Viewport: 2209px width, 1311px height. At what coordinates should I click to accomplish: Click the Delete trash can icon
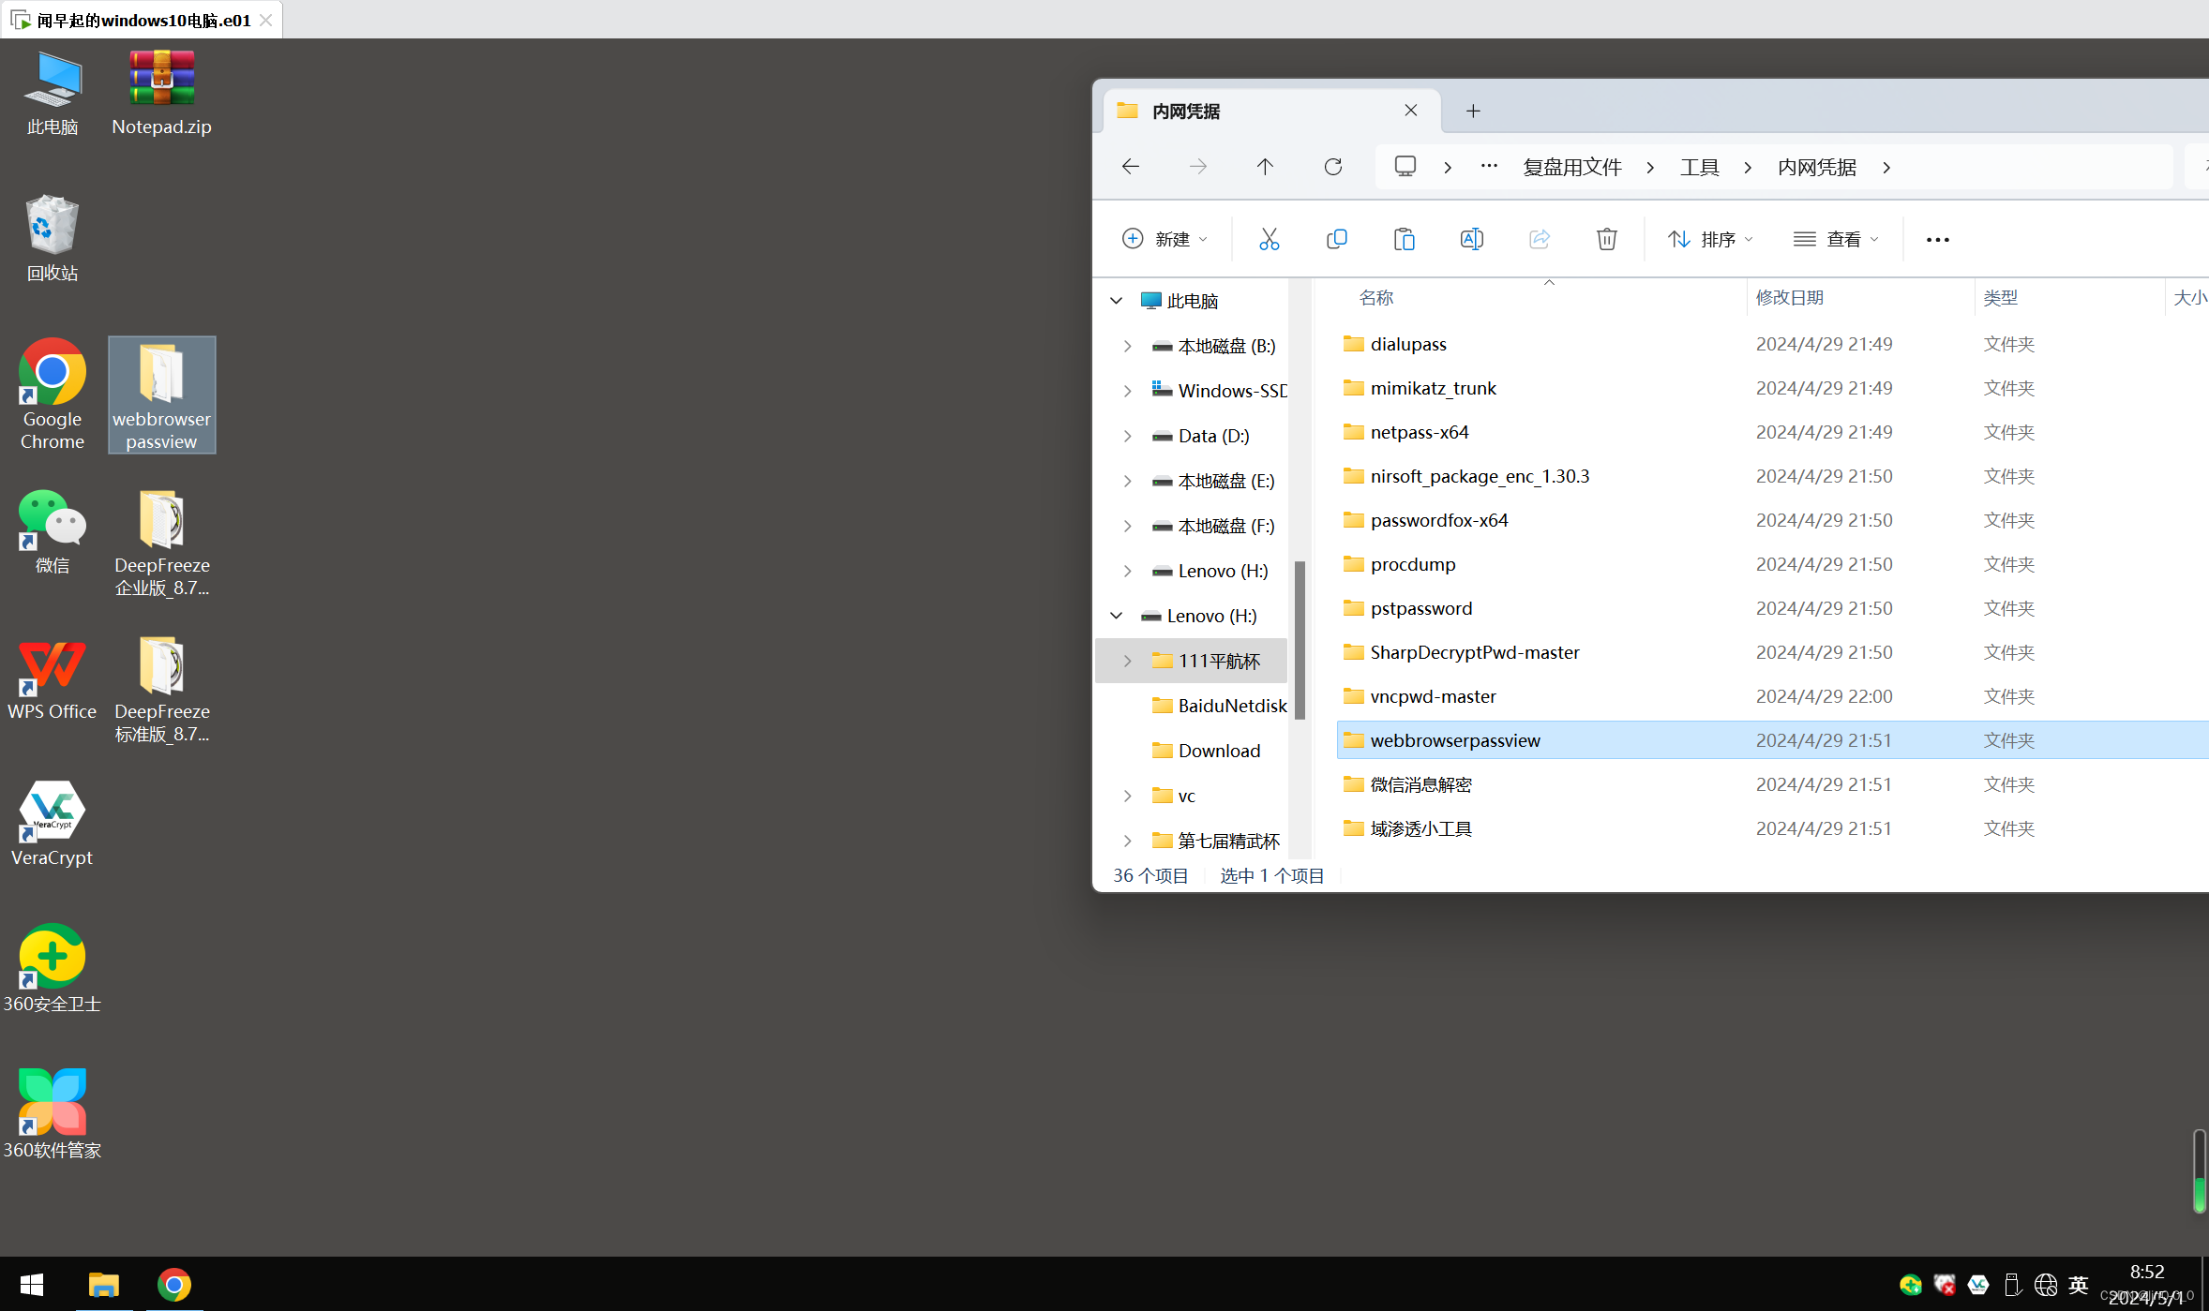click(x=1606, y=239)
